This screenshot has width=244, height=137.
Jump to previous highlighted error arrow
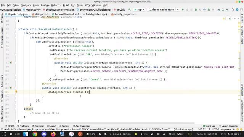[235, 19]
